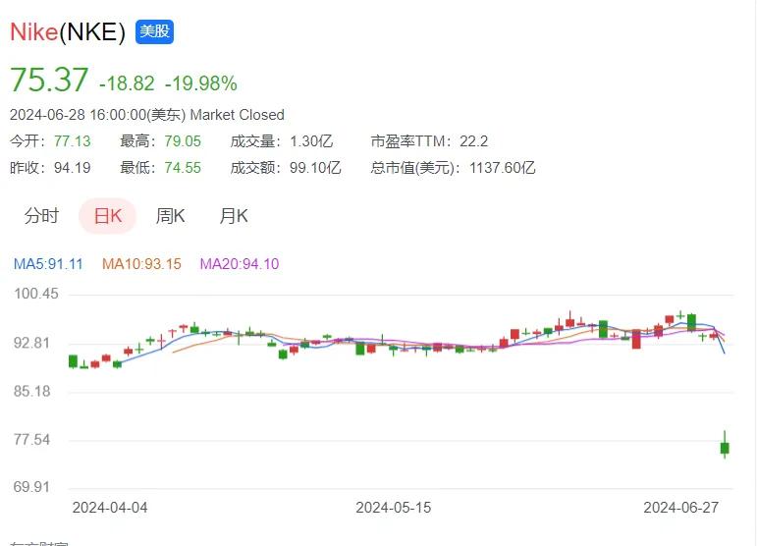757x546 pixels.
Task: Click the percentage change -19.98%
Action: pos(201,83)
